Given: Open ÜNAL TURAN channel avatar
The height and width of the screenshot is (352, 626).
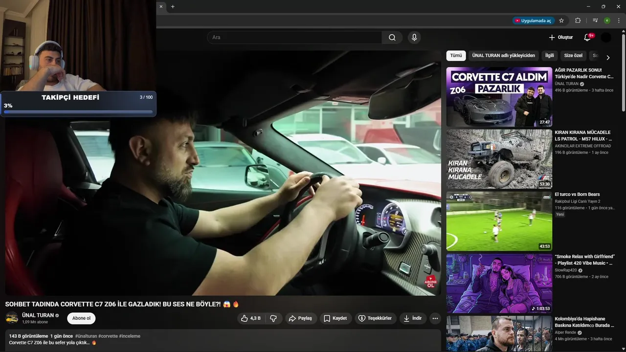Looking at the screenshot, I should click(x=12, y=318).
